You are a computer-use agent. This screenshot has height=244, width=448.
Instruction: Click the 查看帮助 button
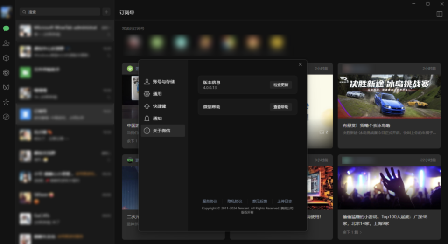point(280,107)
